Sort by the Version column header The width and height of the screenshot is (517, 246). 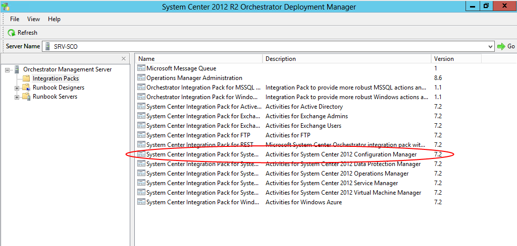(456, 59)
